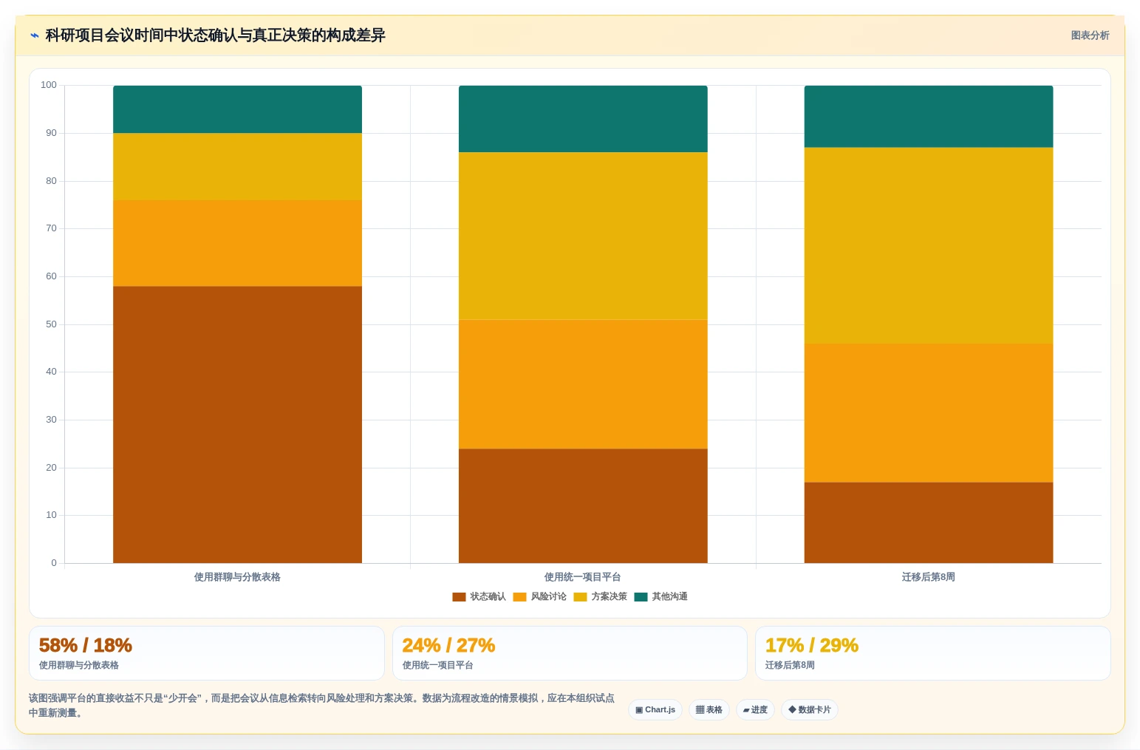Click the y-axis value 100
This screenshot has width=1140, height=750.
point(49,85)
